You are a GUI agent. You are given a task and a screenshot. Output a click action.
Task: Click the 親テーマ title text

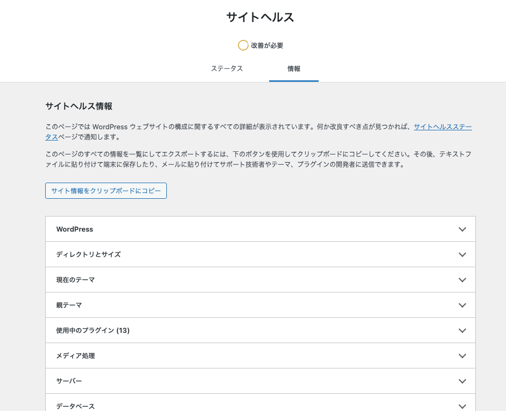(69, 305)
